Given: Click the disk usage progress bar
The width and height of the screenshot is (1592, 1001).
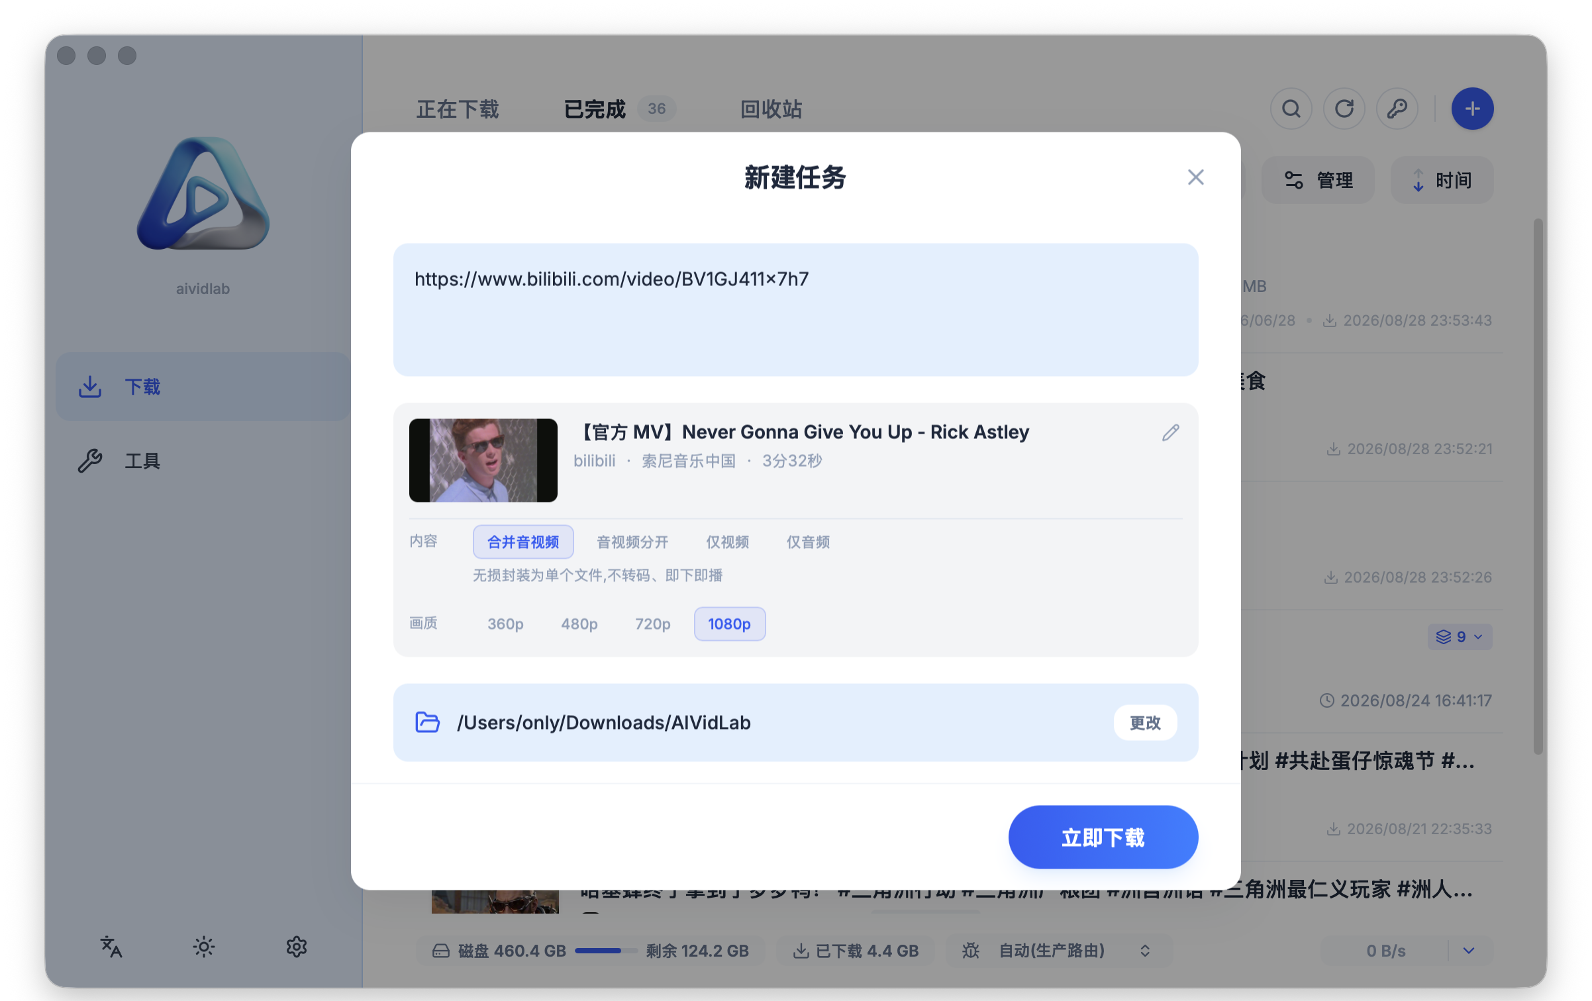Looking at the screenshot, I should [x=605, y=951].
